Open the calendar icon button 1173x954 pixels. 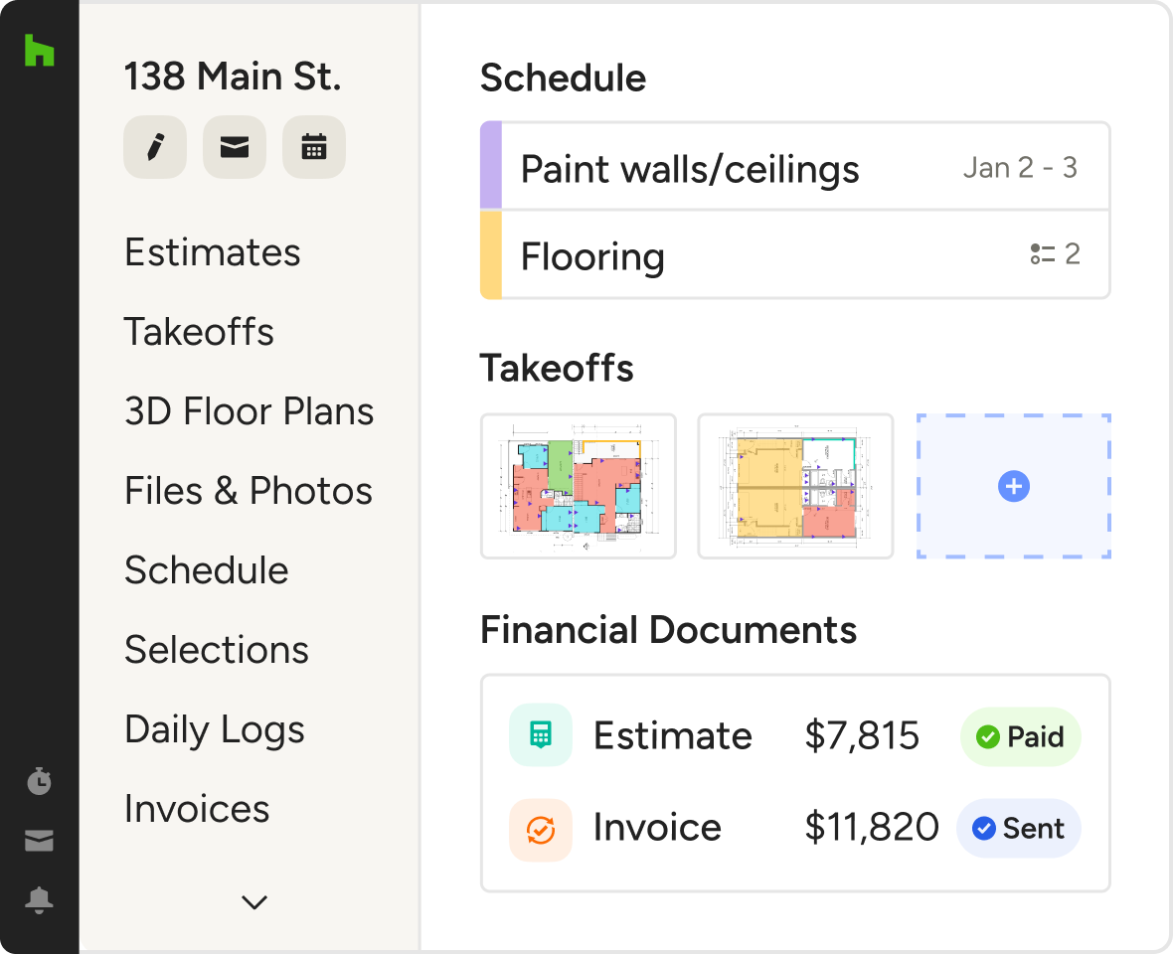pos(314,147)
